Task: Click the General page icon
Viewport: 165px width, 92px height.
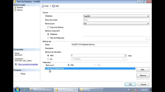Action: (15, 7)
